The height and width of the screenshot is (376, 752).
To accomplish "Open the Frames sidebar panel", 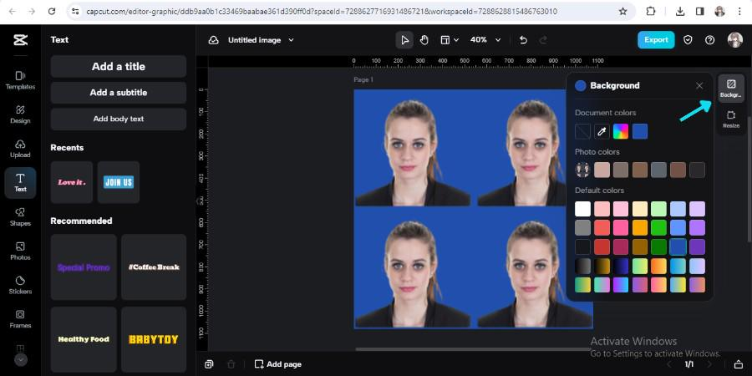I will click(20, 319).
